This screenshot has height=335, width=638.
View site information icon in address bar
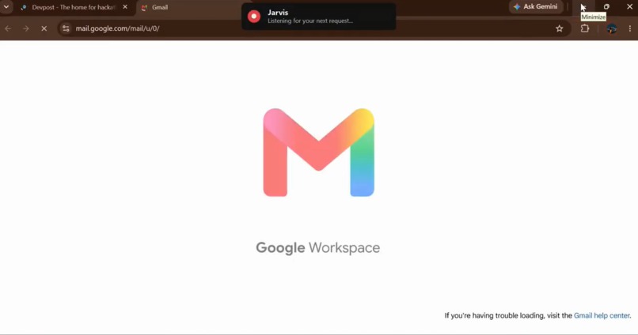coord(66,28)
